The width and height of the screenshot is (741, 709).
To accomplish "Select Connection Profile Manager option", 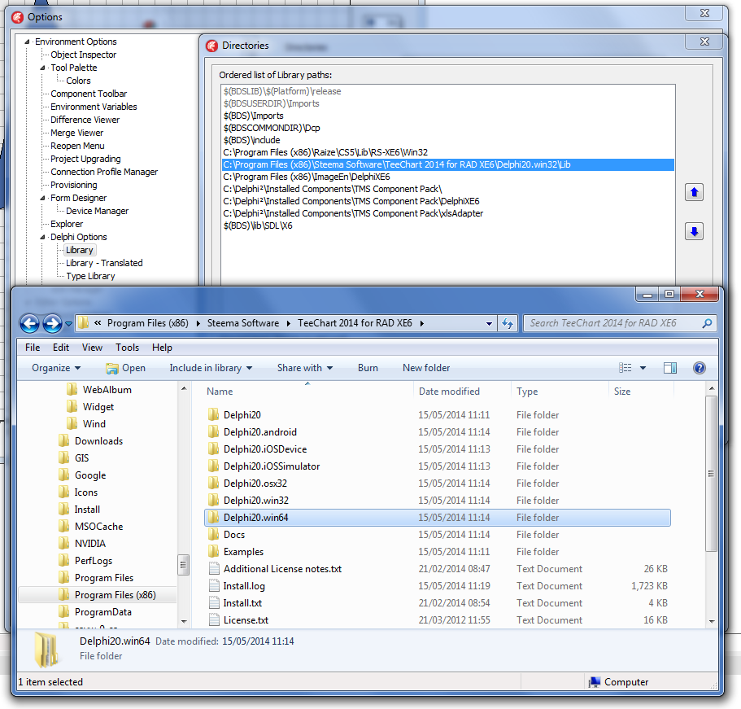I will 104,172.
